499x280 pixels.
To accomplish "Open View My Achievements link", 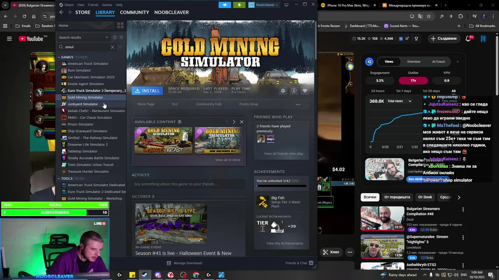I will click(x=285, y=243).
